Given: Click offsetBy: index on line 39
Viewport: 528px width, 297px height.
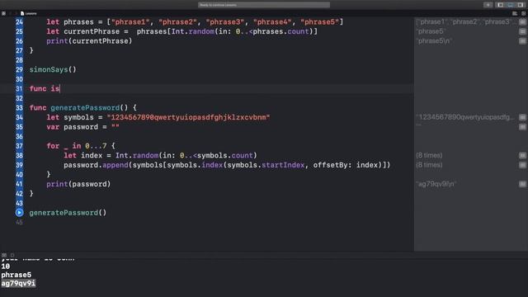Looking at the screenshot, I should (346, 165).
